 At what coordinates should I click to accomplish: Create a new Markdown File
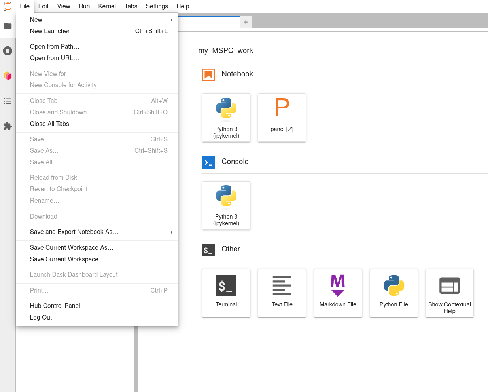tap(338, 293)
